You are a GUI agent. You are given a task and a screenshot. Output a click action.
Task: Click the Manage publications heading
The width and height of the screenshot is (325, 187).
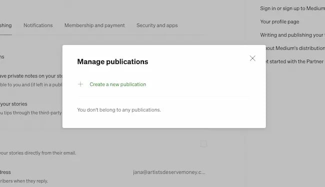[112, 61]
